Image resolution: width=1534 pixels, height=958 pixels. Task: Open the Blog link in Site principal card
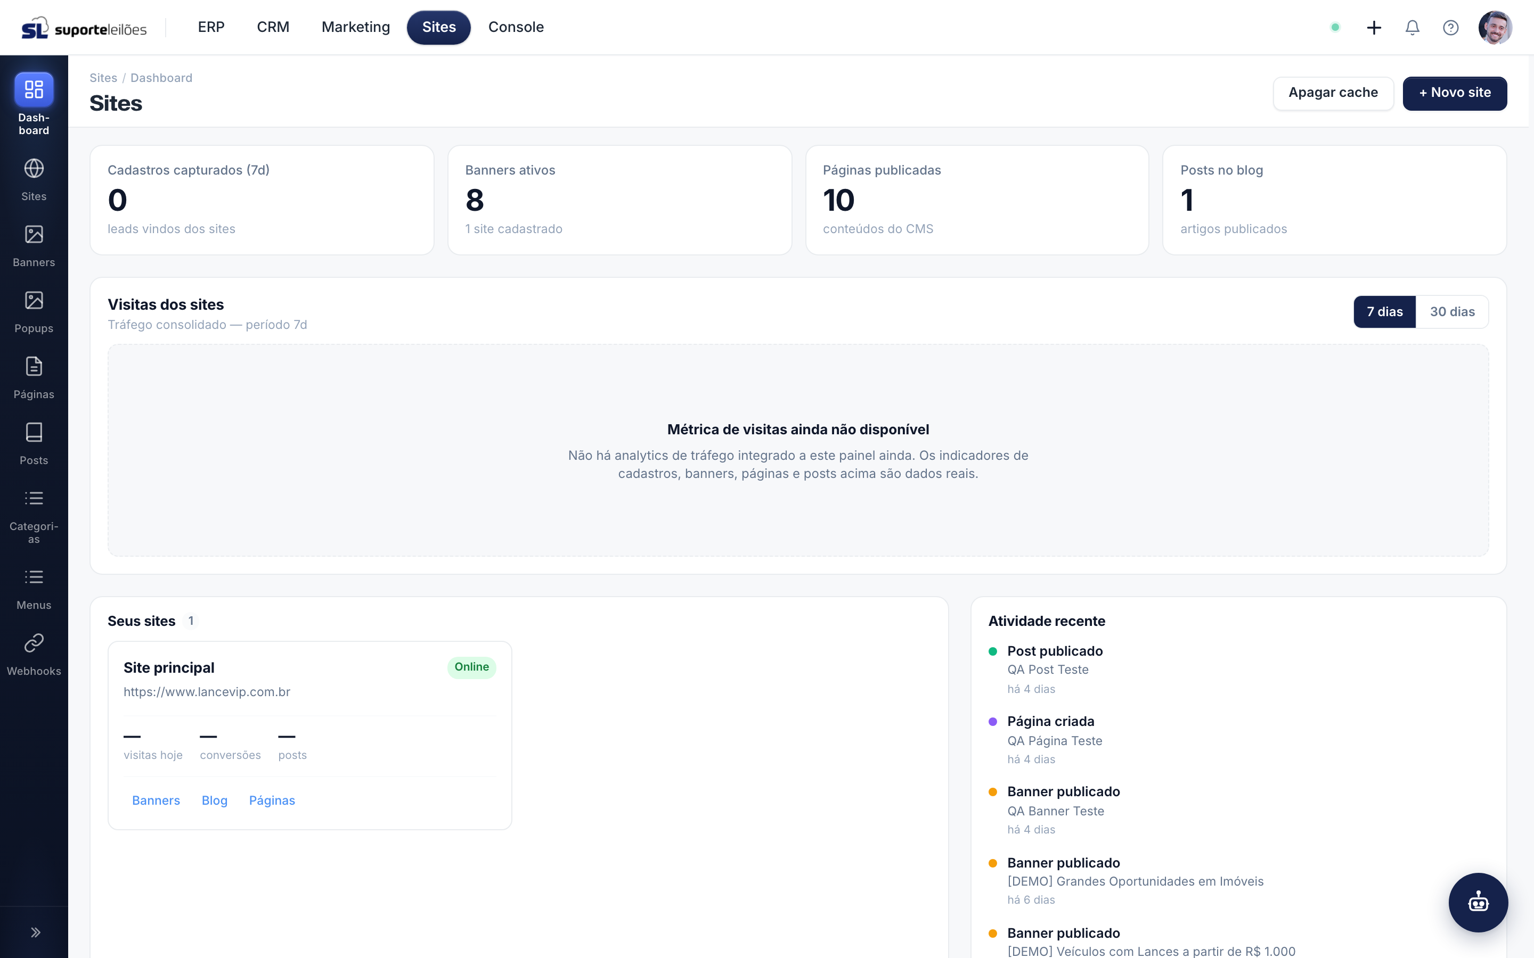[214, 800]
